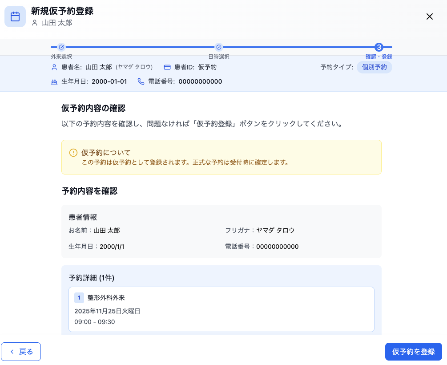Open the 外来選択 step label
Viewport: 447px width, 365px height.
click(61, 57)
